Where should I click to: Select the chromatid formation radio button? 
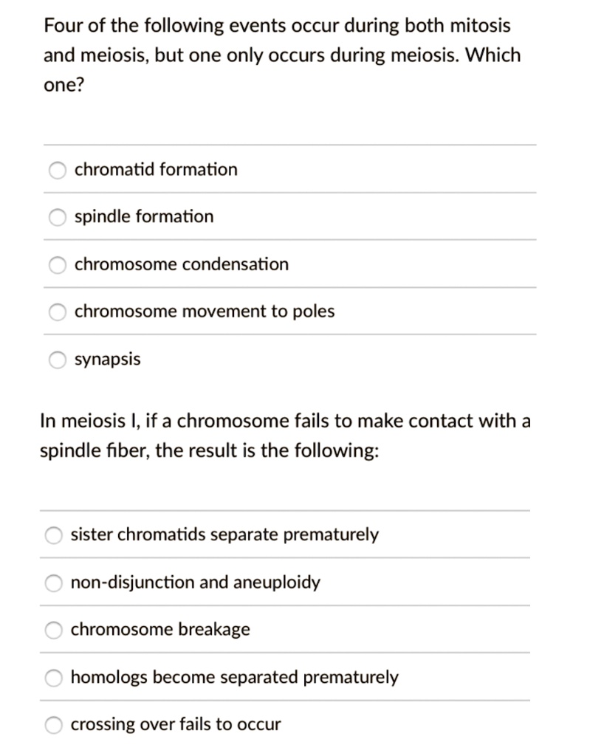pyautogui.click(x=57, y=170)
